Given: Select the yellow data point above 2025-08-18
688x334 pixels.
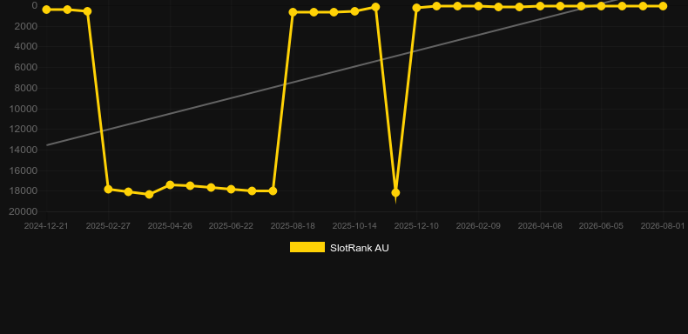Looking at the screenshot, I should (x=293, y=12).
